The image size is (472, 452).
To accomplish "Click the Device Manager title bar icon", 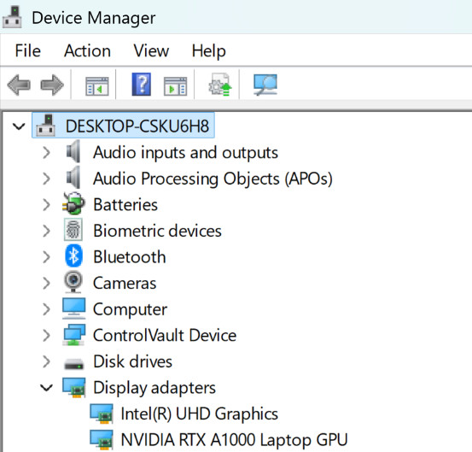I will pos(12,17).
